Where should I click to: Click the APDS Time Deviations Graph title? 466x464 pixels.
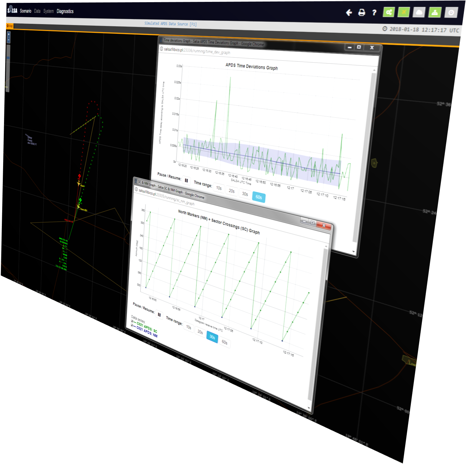[251, 66]
